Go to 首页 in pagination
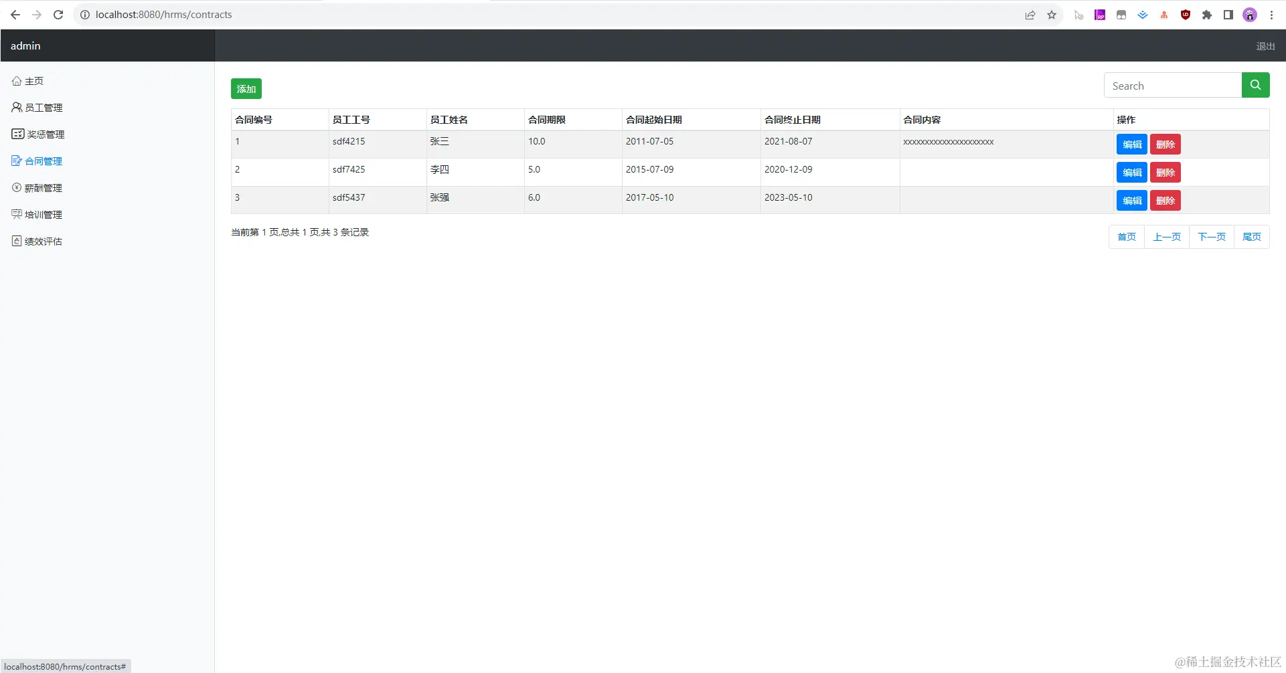The width and height of the screenshot is (1286, 673). click(1127, 237)
